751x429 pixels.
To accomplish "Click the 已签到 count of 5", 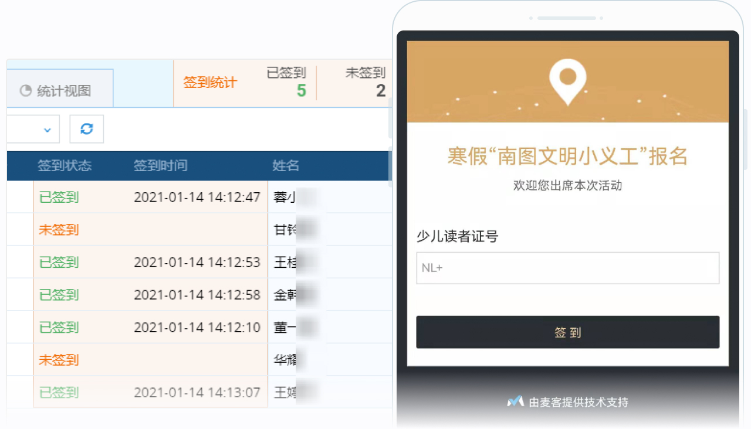I will [x=301, y=90].
